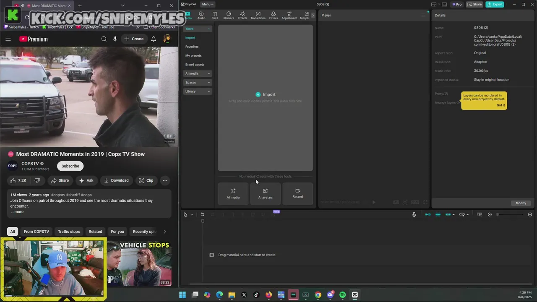Viewport: 537px width, 302px height.
Task: Expand the AI media section
Action: 198,73
